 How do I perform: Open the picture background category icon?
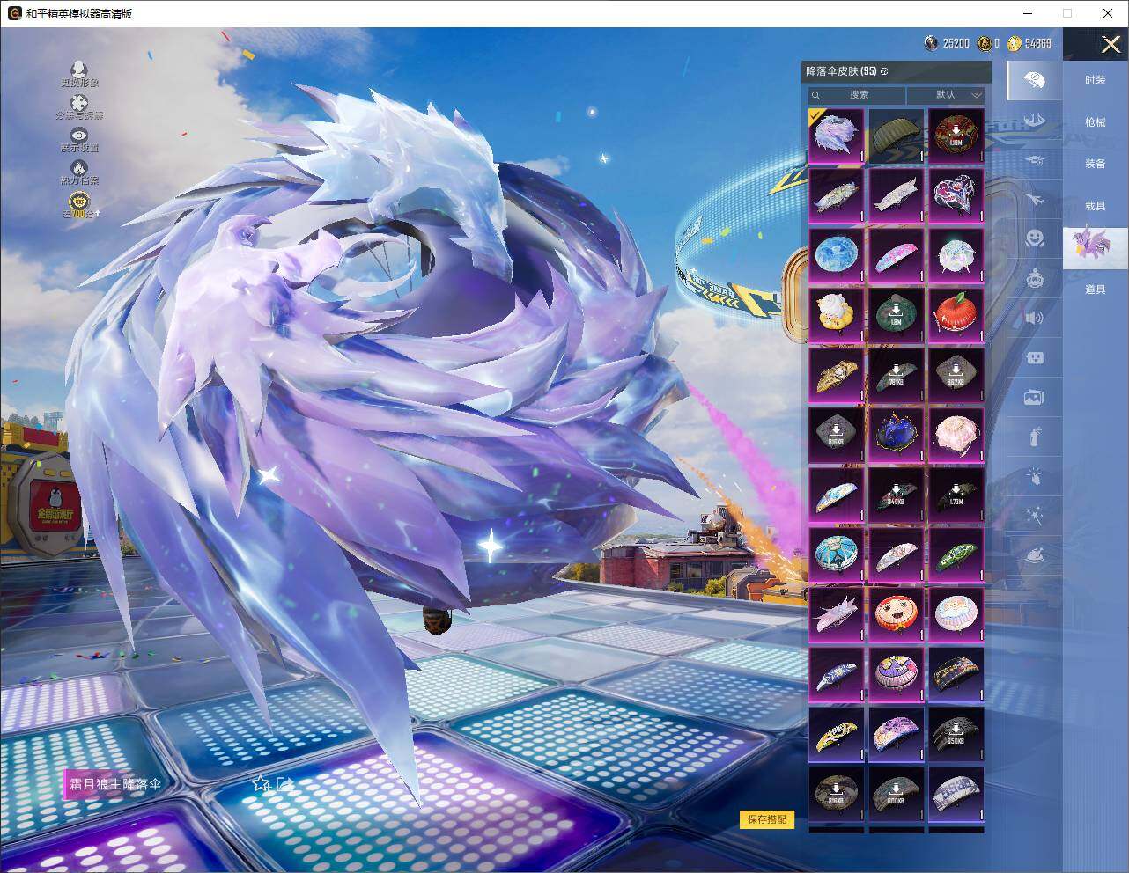coord(1035,398)
